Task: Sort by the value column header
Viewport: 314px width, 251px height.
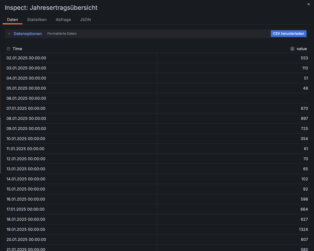Action: pos(302,49)
